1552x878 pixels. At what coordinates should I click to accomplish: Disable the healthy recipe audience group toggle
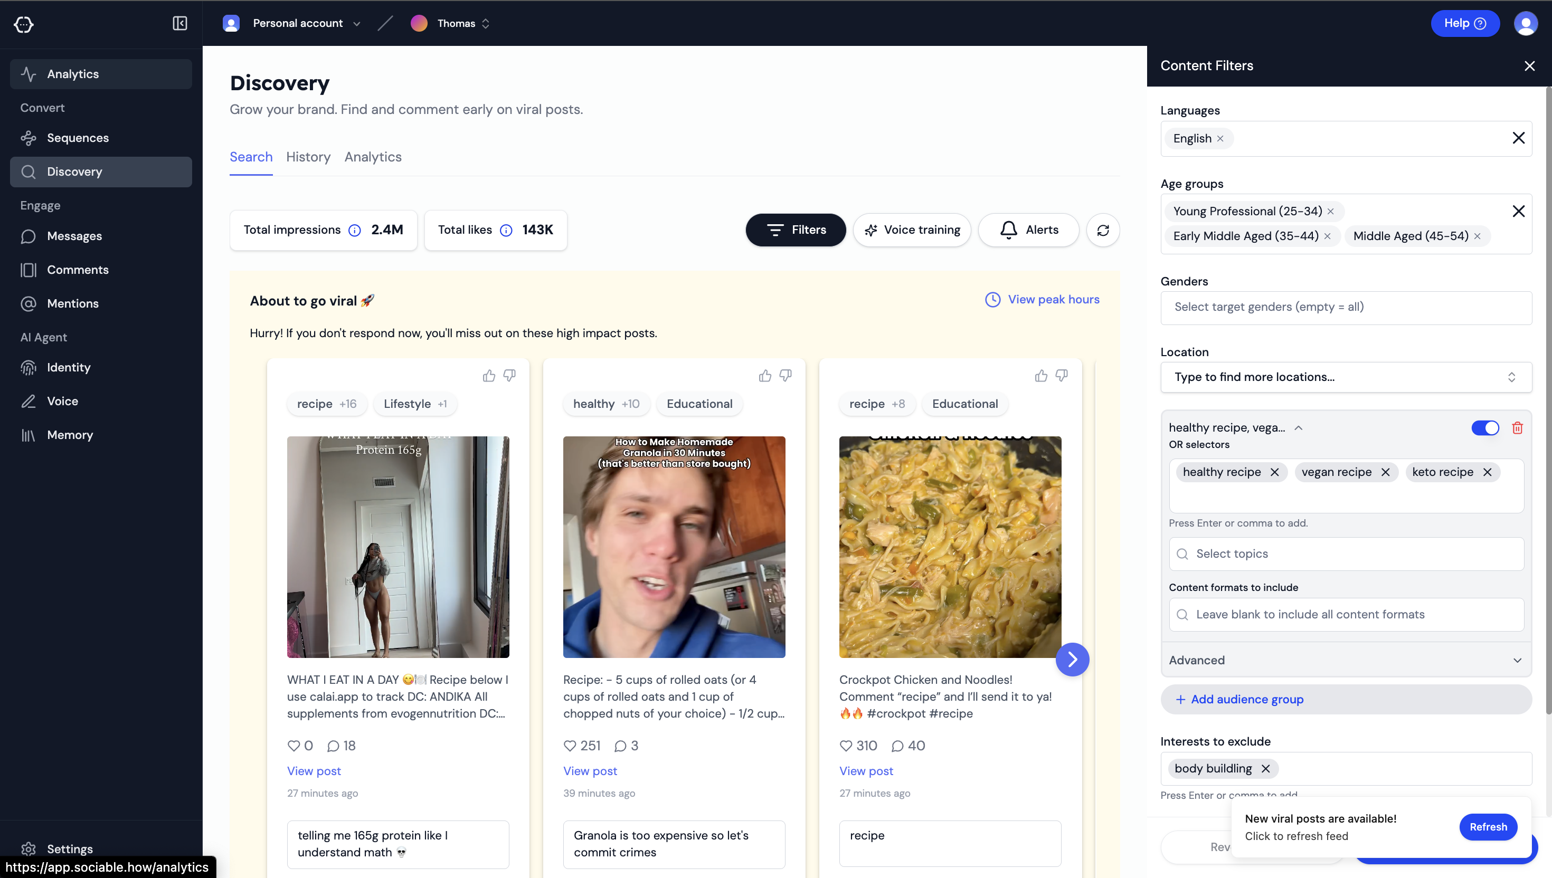1484,427
